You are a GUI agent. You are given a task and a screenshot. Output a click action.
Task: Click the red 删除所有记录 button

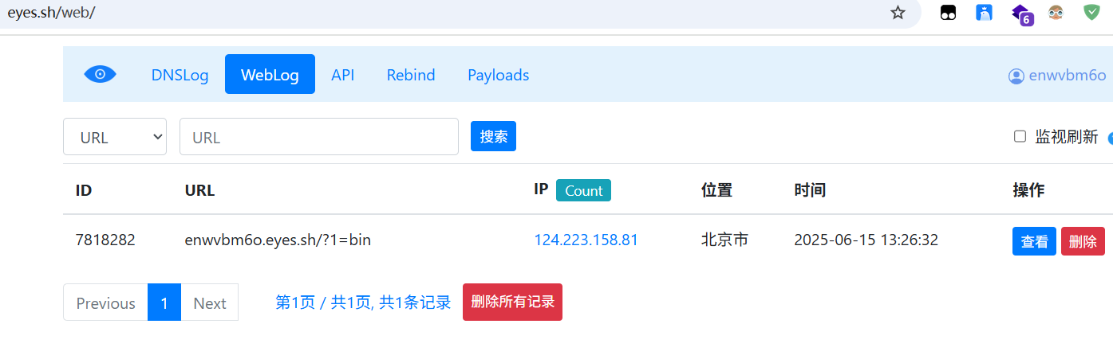[512, 302]
